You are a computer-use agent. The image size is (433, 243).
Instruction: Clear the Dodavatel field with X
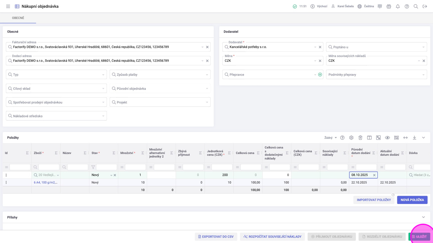pyautogui.click(x=320, y=47)
